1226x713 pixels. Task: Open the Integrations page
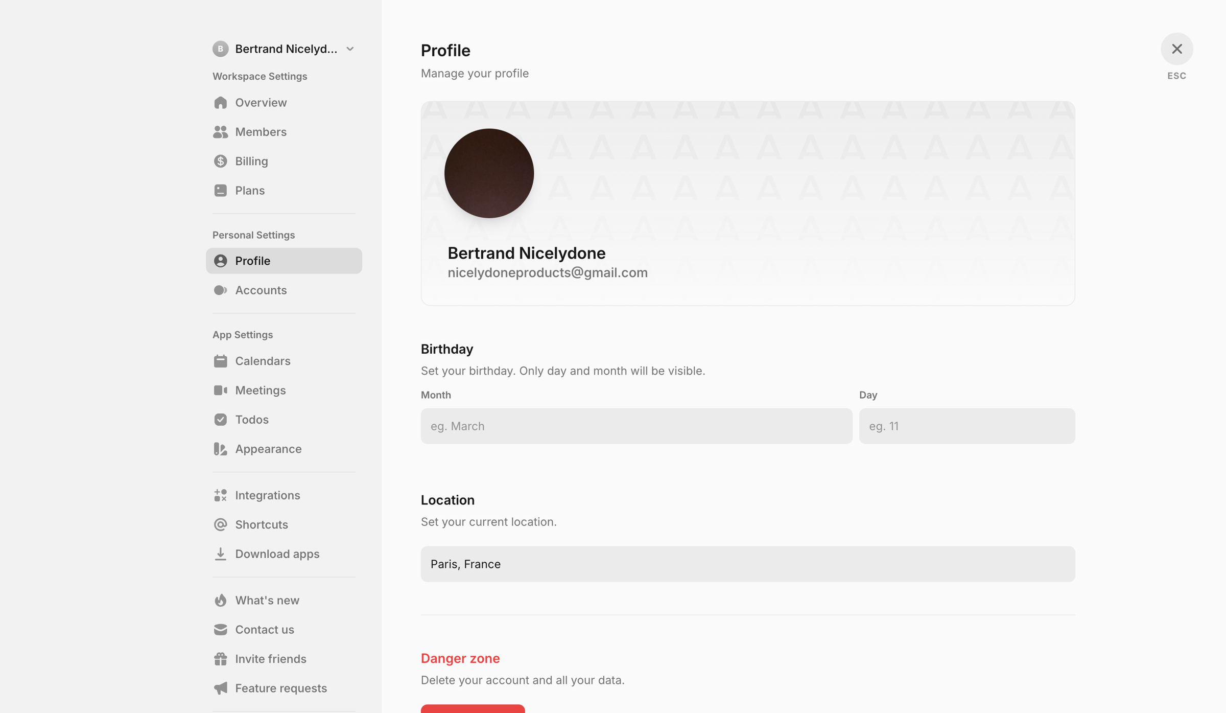click(284, 495)
